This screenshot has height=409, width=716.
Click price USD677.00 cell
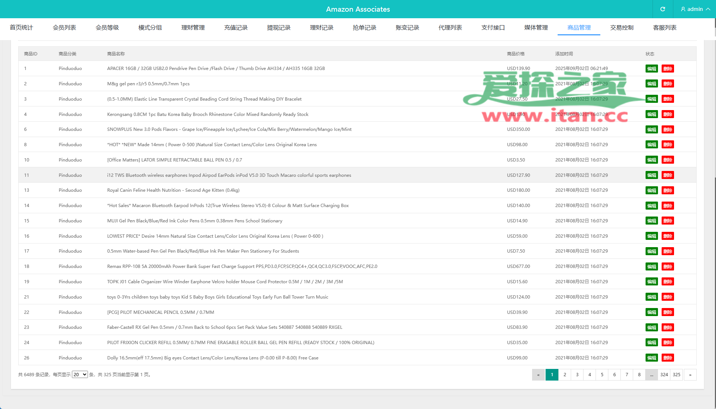[518, 266]
